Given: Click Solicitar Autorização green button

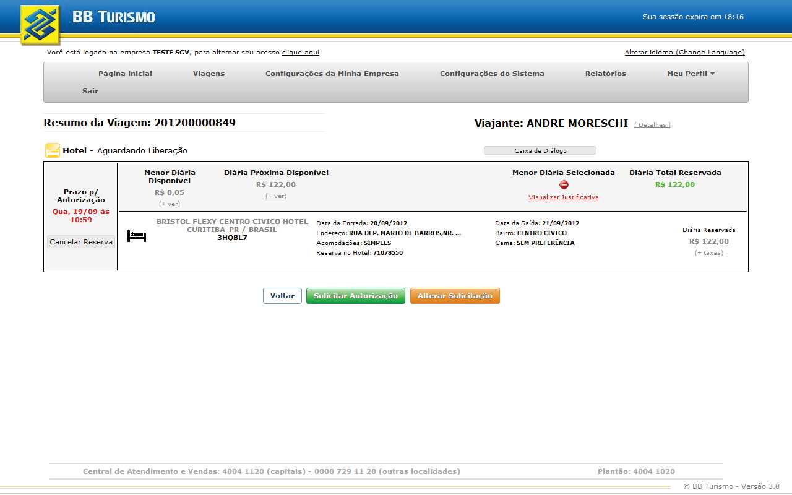Looking at the screenshot, I should [x=356, y=296].
